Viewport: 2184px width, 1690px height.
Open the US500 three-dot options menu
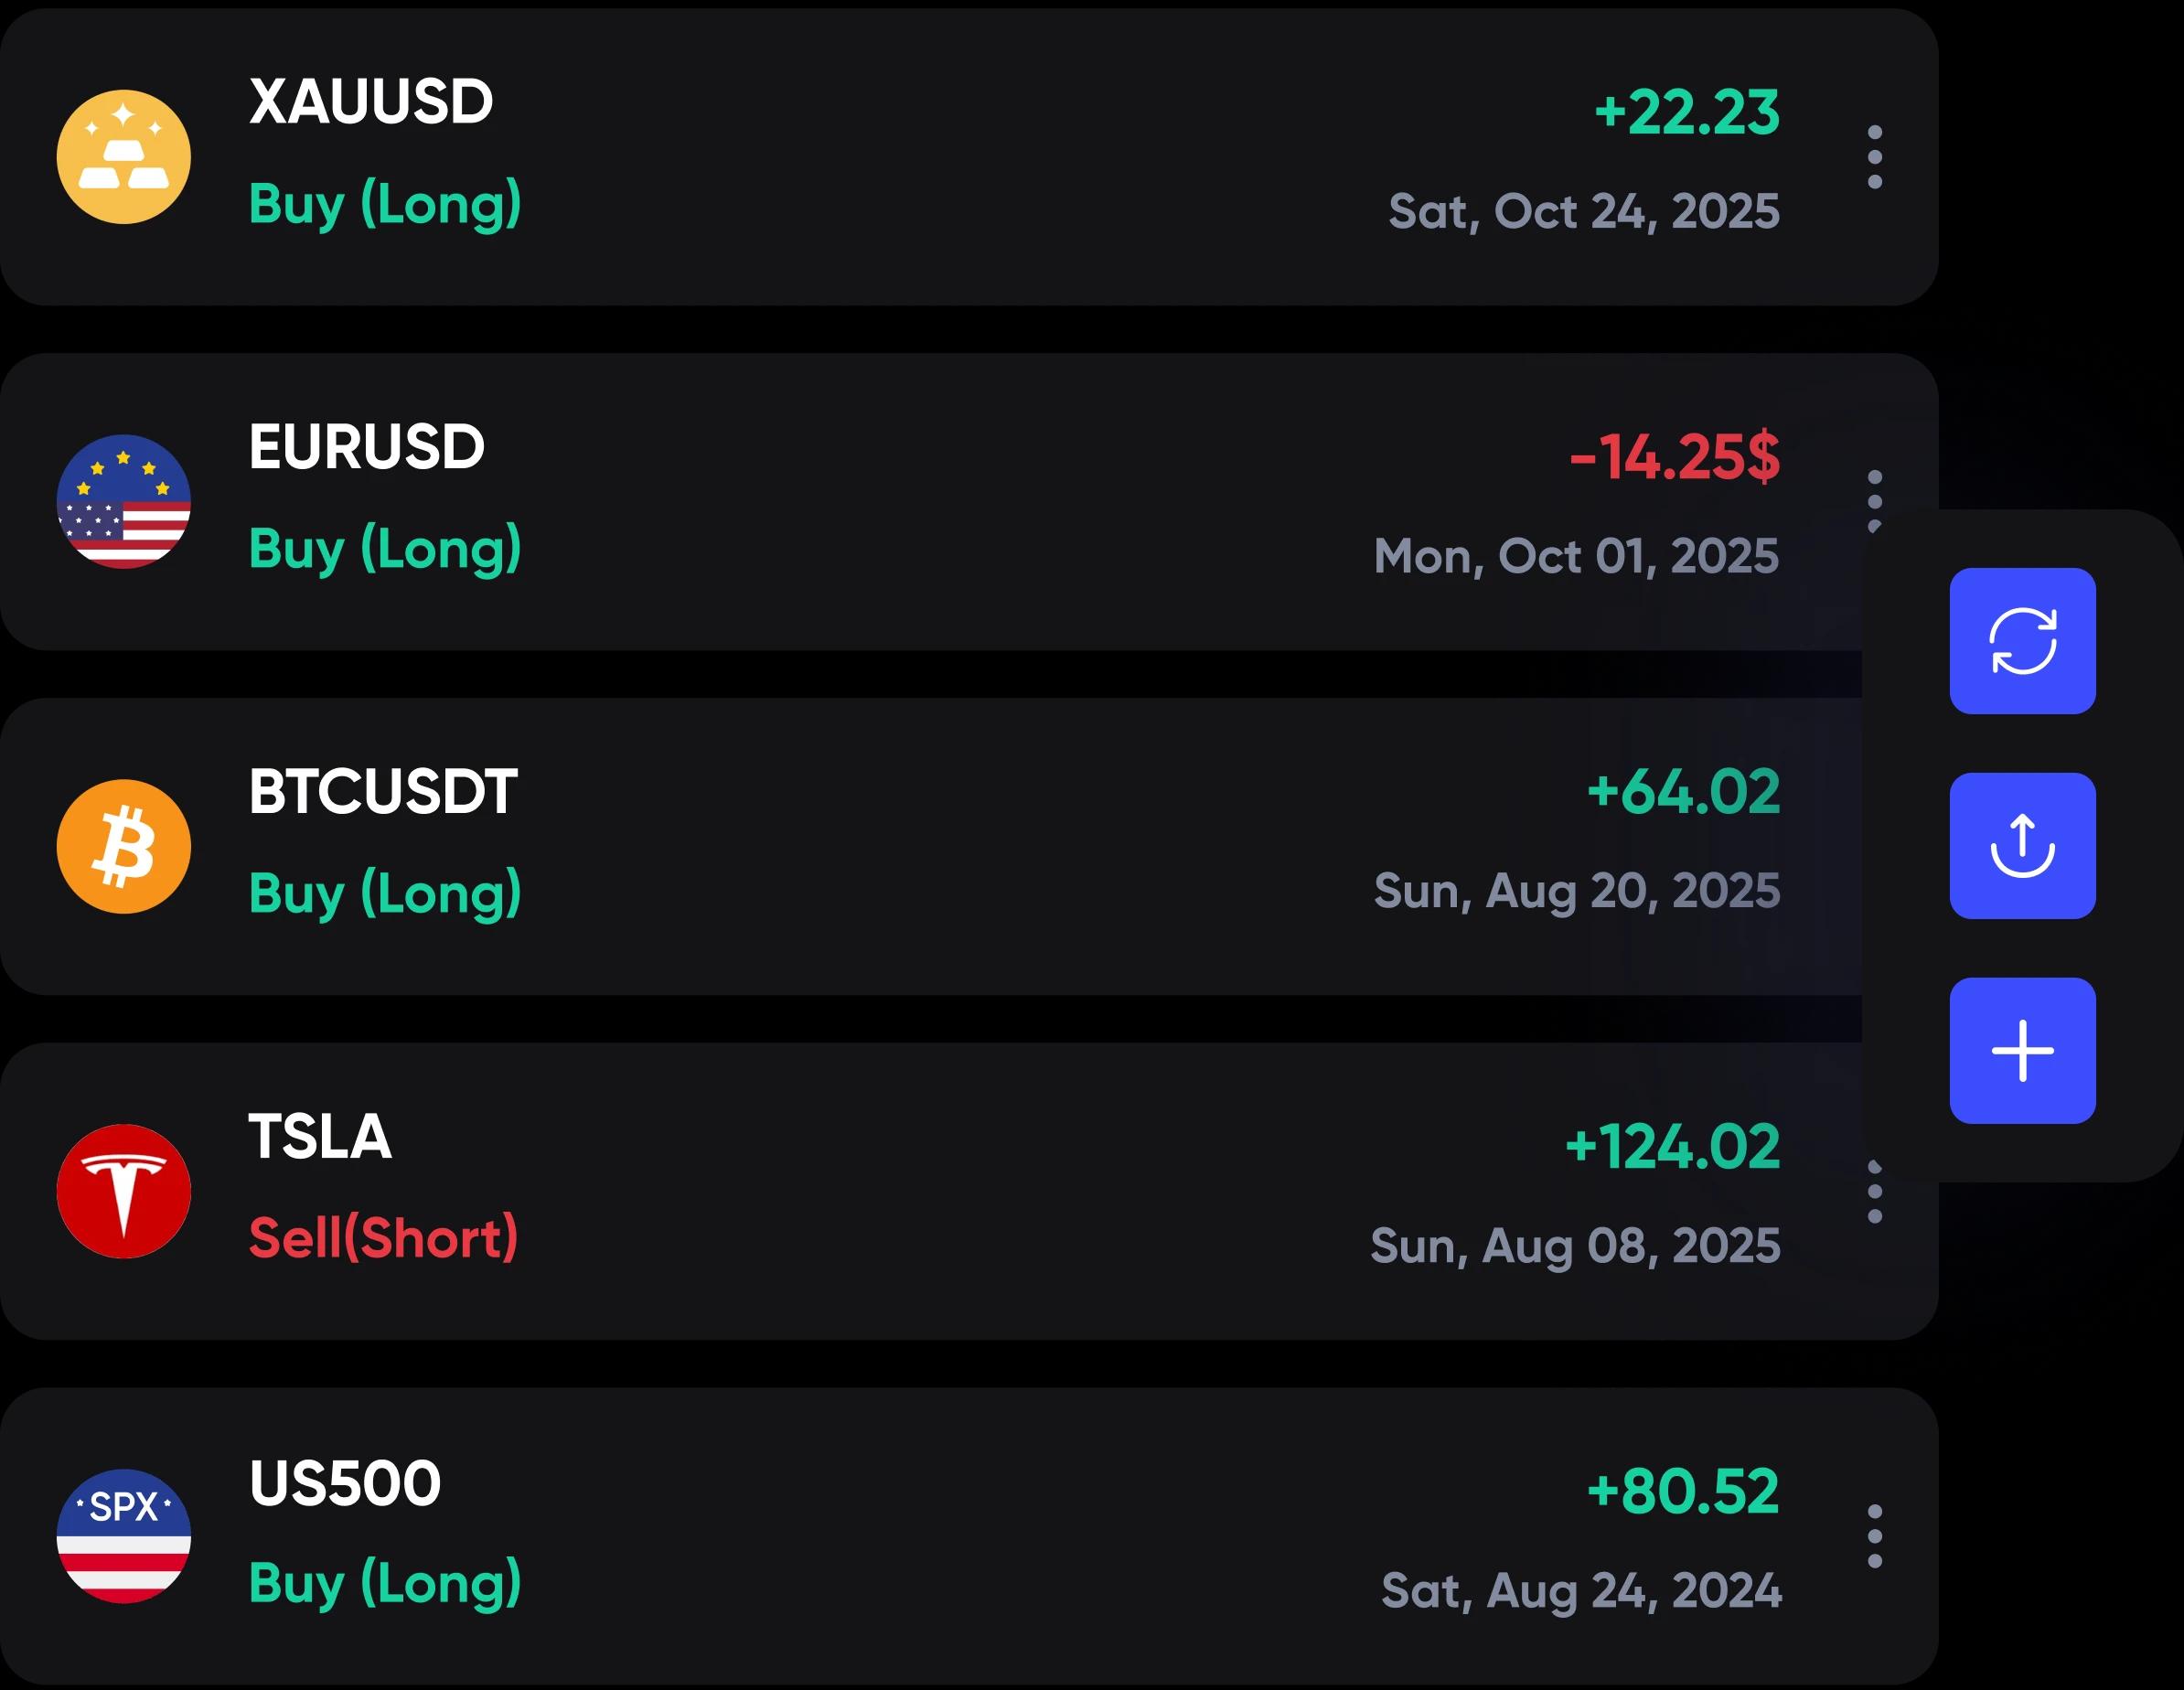1875,1536
